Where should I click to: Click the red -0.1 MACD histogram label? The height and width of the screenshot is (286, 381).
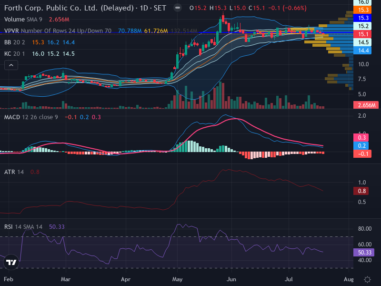pos(362,153)
